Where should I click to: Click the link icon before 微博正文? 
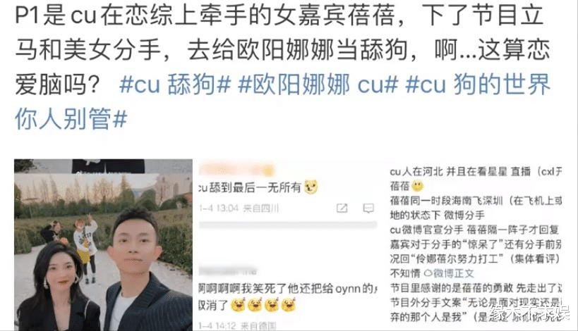[x=428, y=273]
